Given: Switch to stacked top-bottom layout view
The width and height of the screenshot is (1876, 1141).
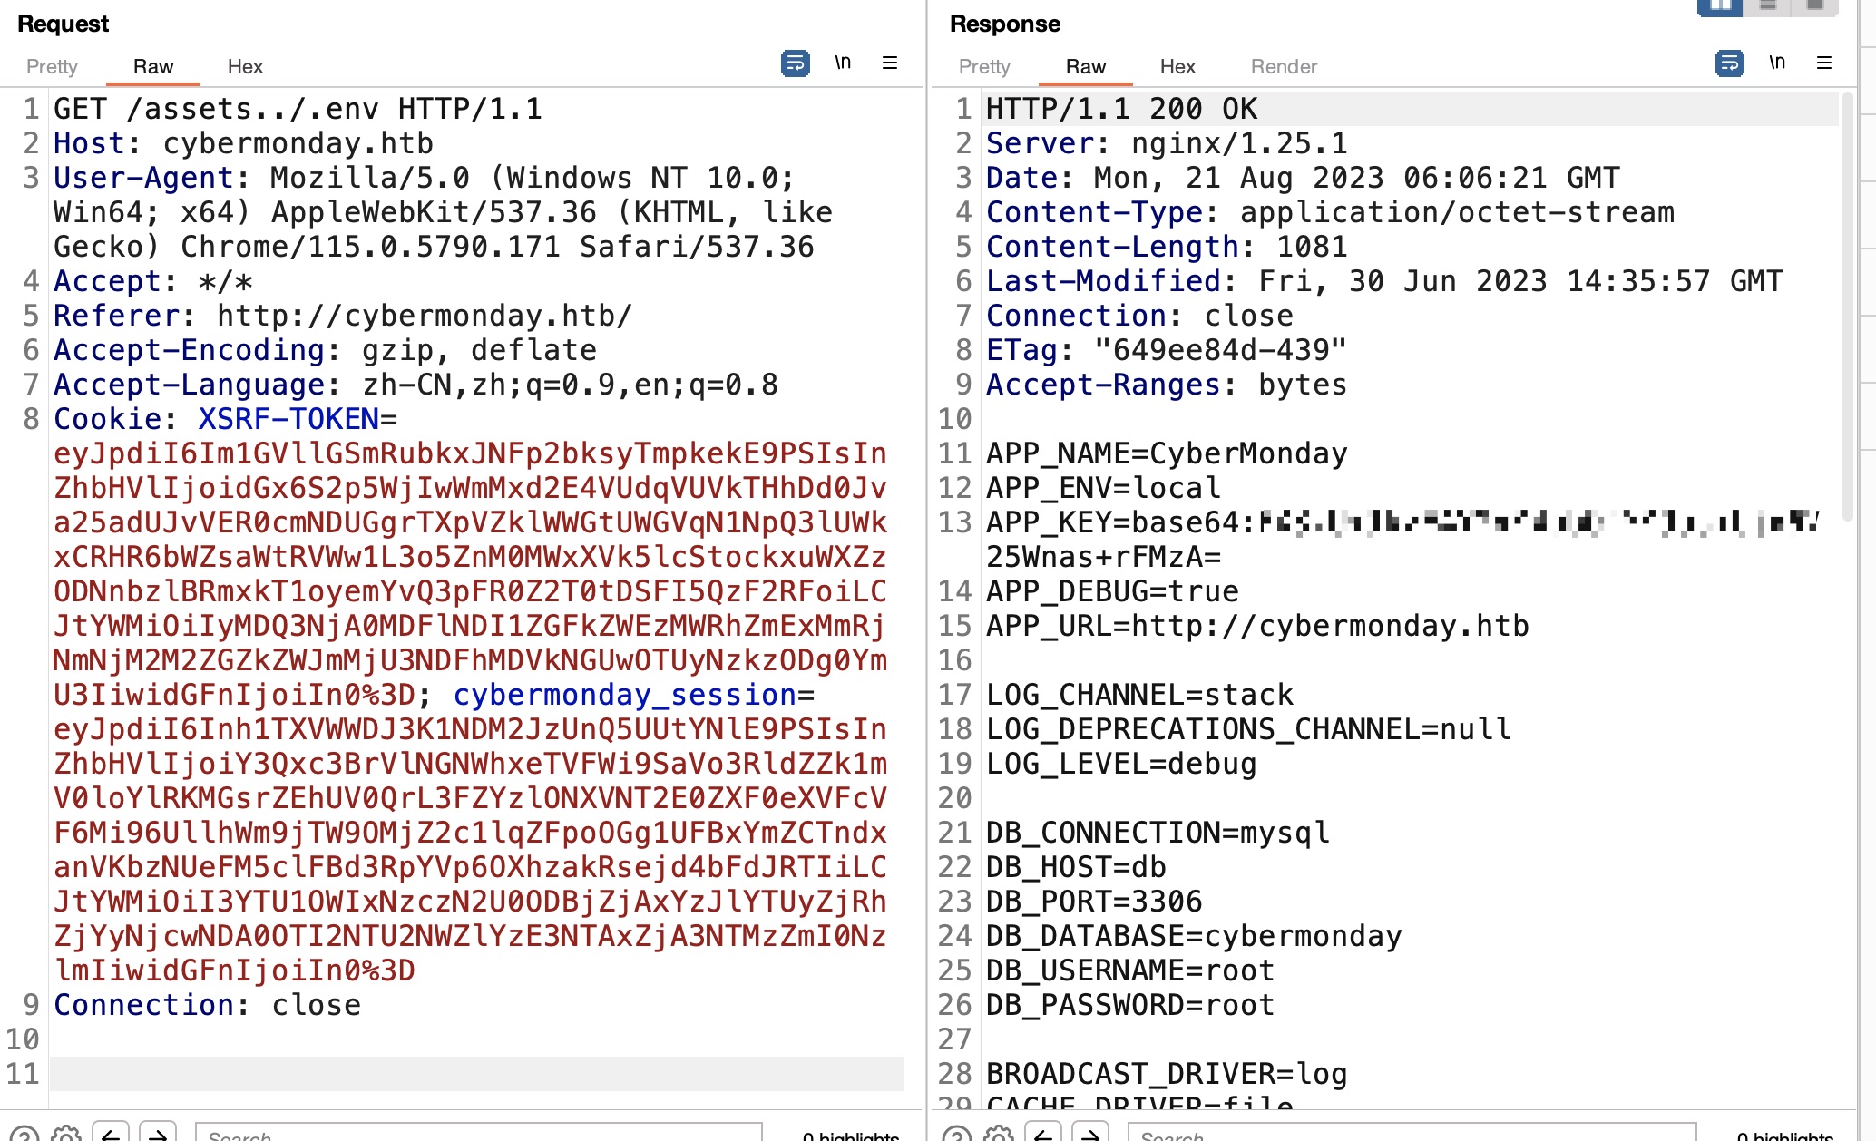Looking at the screenshot, I should pyautogui.click(x=1767, y=6).
